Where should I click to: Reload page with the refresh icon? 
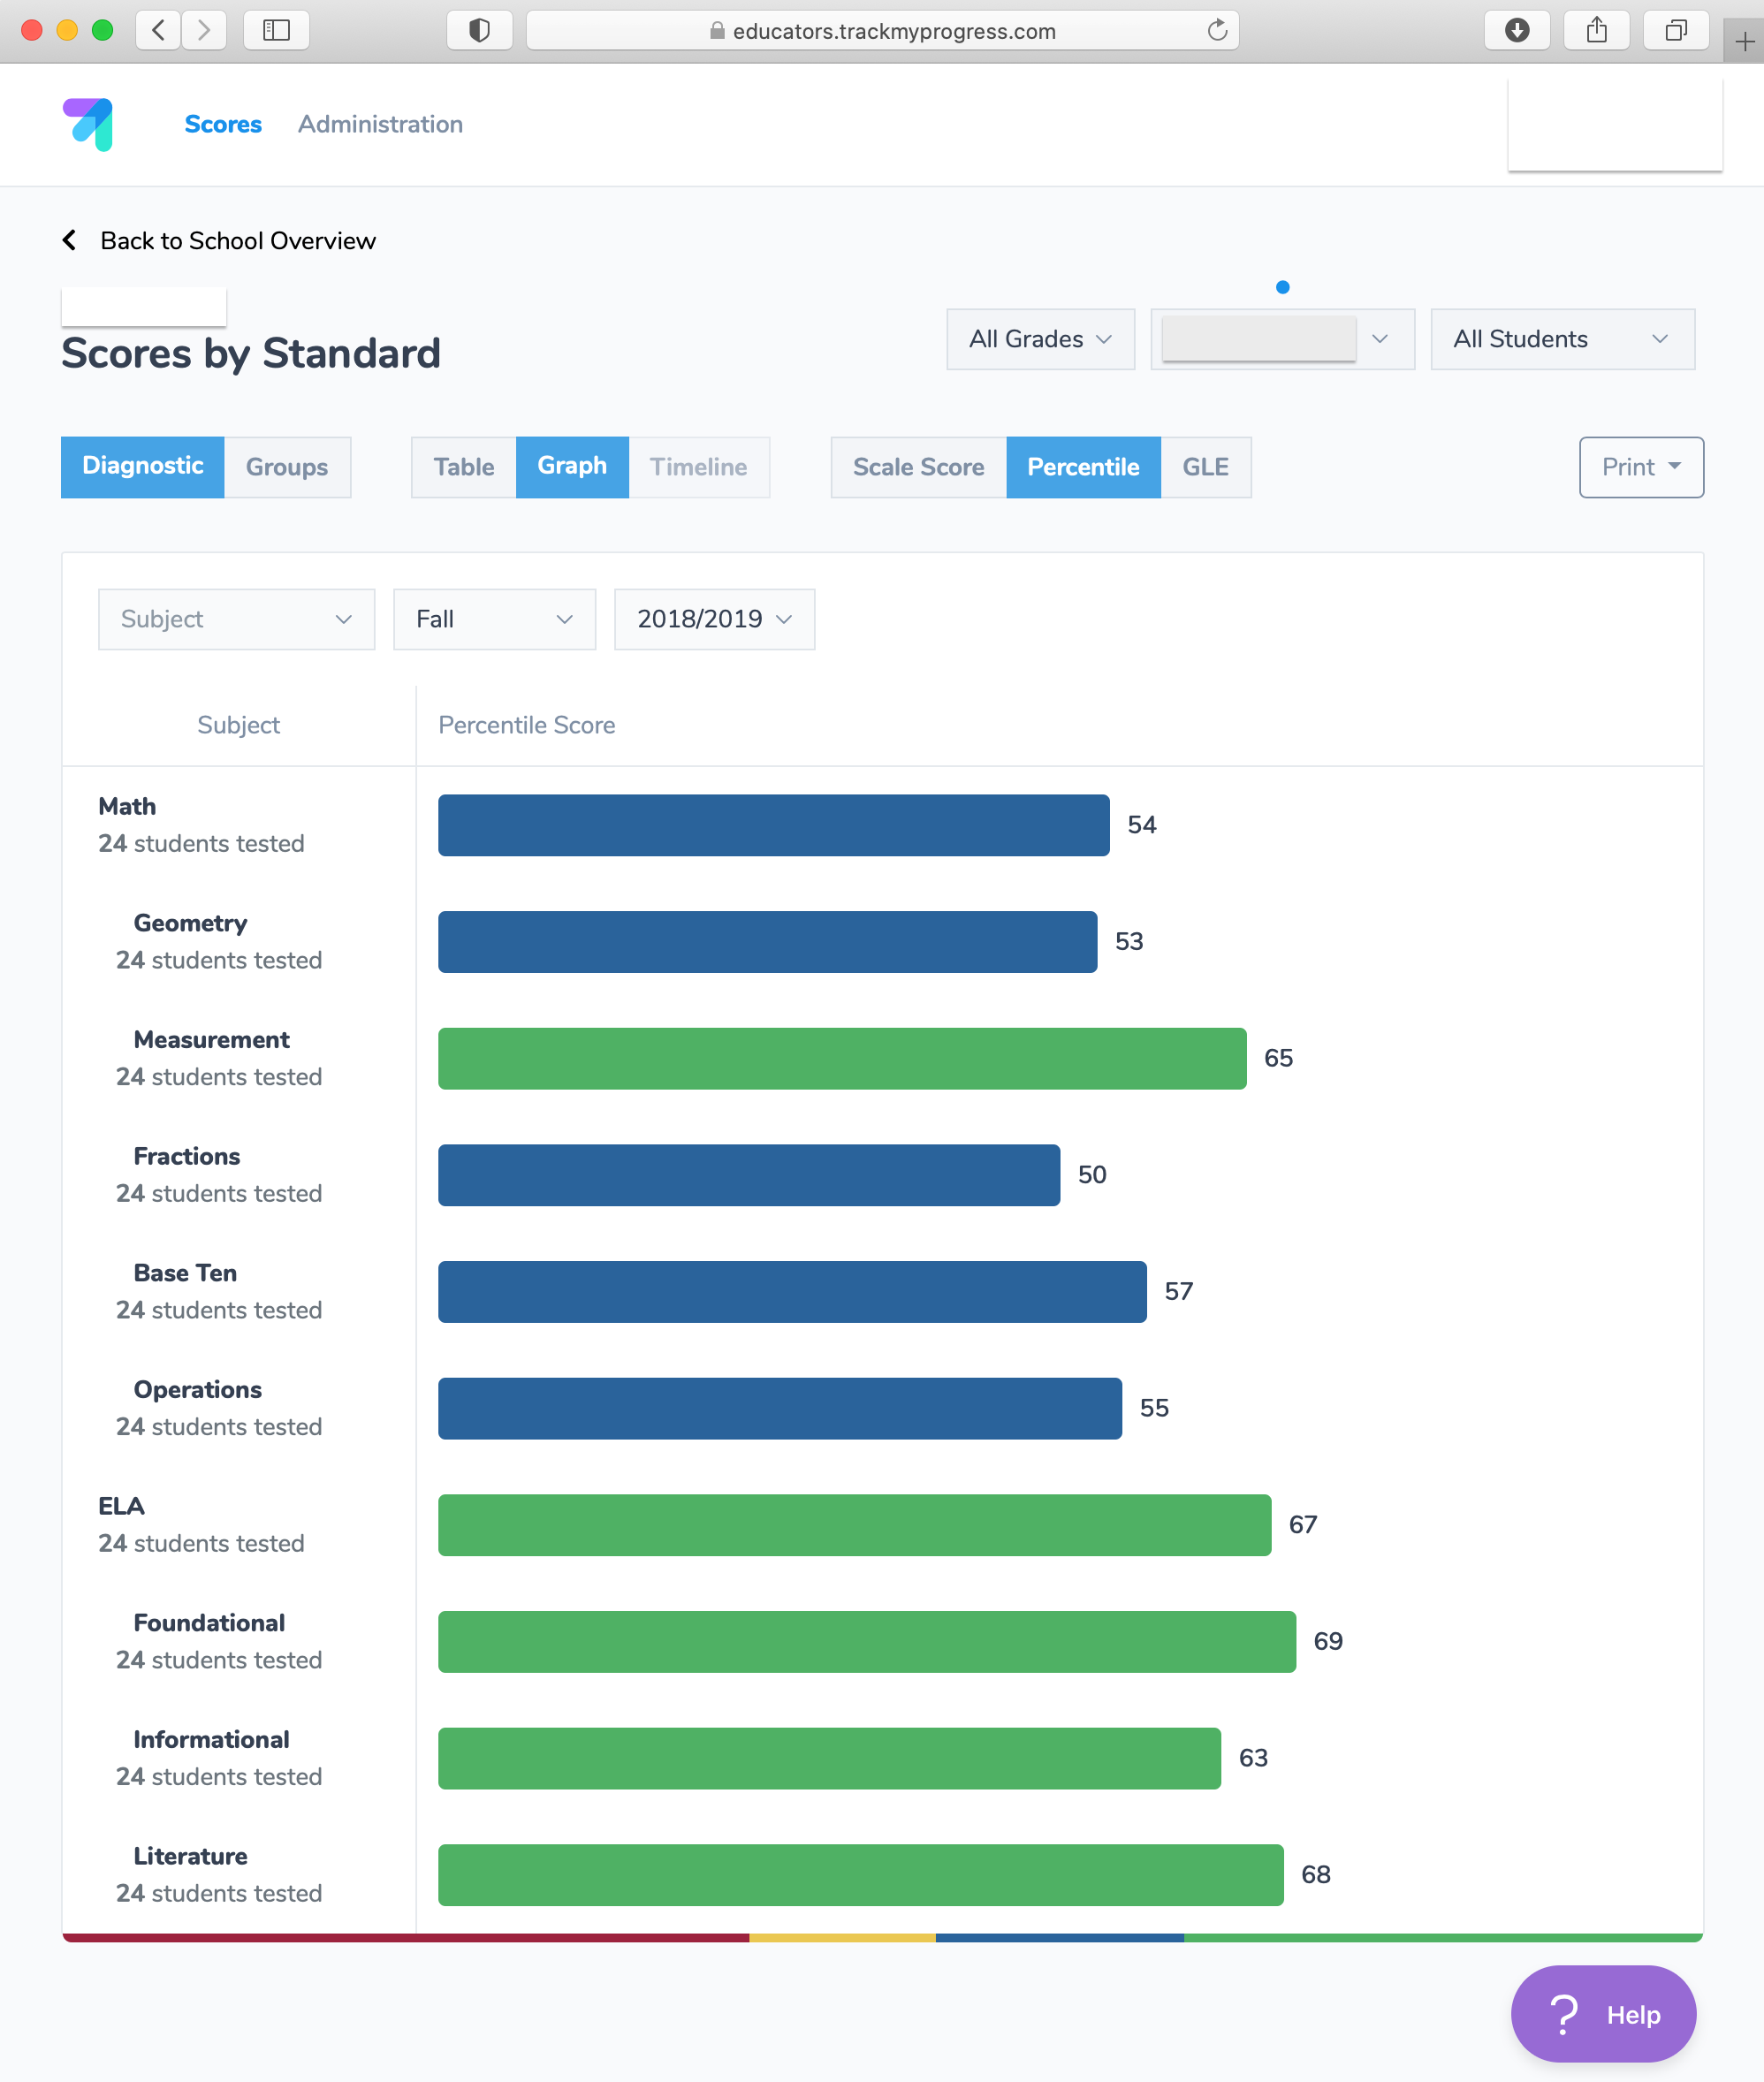pos(1216,30)
